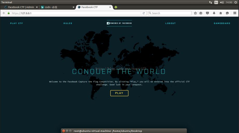This screenshot has height=133, width=239.
Task: Open the network connection indicator
Action: 210,2
